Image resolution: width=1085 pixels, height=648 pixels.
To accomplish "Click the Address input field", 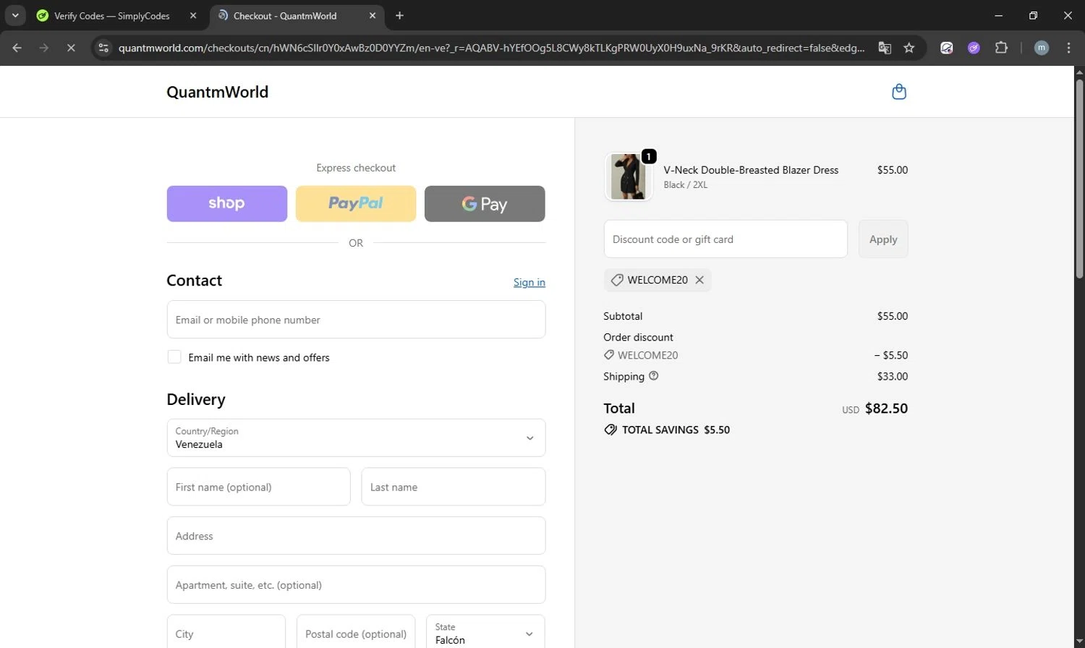I will click(356, 536).
